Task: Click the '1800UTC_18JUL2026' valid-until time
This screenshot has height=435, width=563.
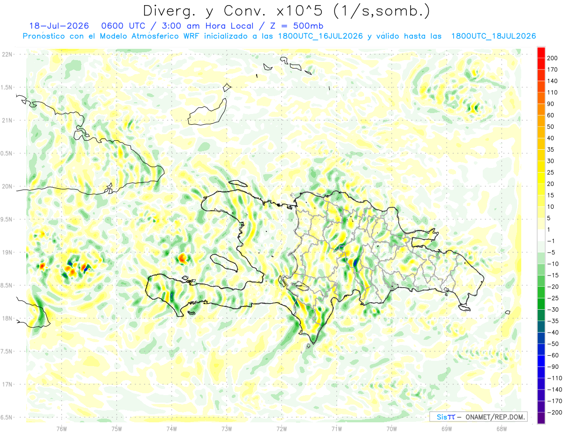Action: click(x=494, y=36)
